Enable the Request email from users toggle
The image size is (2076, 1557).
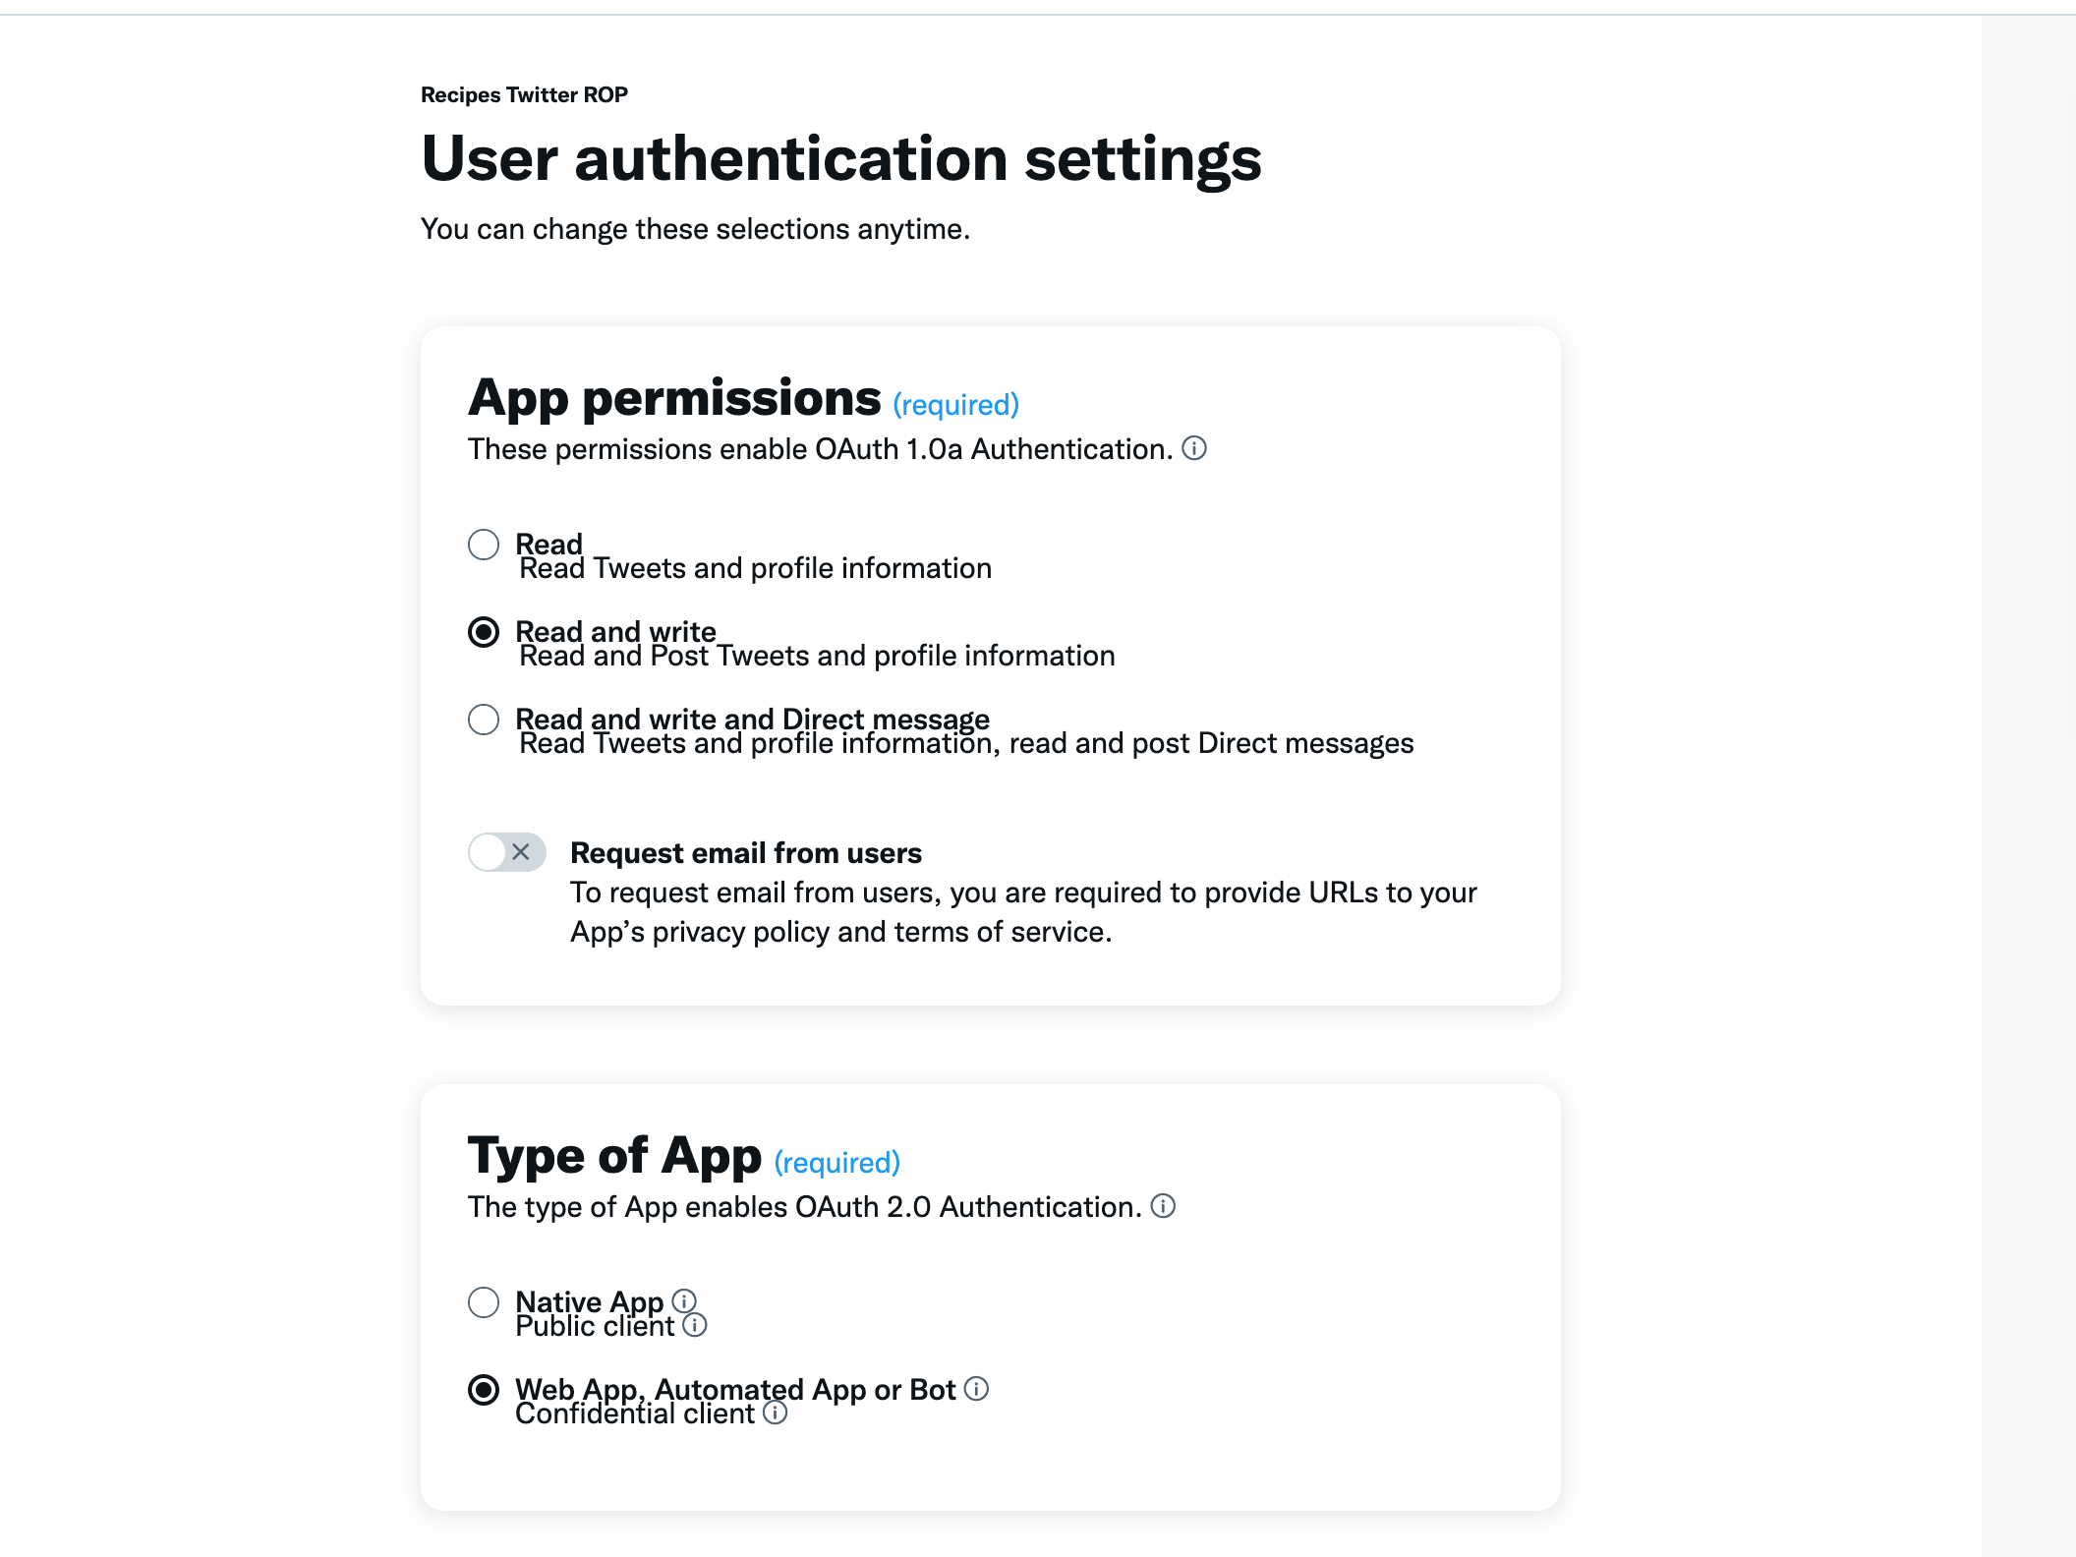pos(507,852)
